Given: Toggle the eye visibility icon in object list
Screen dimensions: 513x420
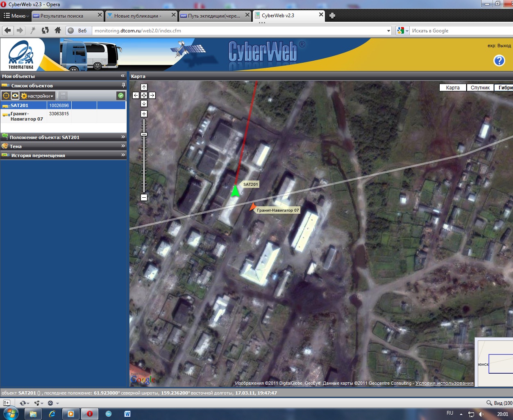Looking at the screenshot, I should point(15,96).
